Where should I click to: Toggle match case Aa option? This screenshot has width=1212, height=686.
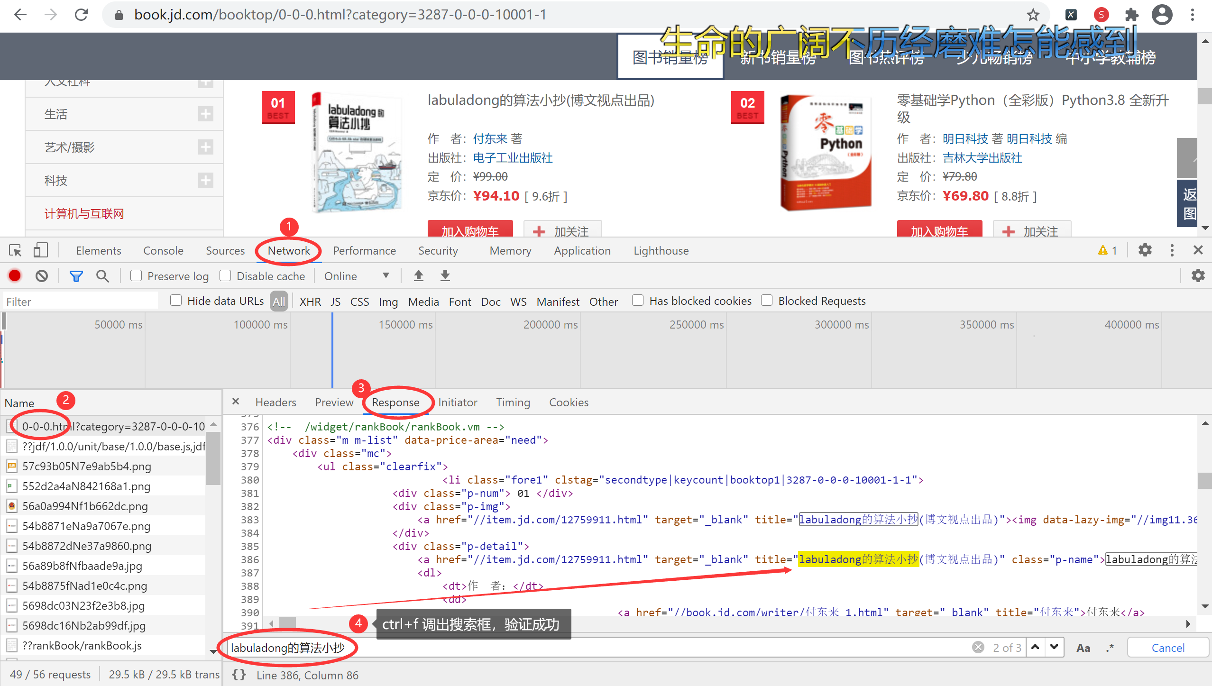(x=1083, y=648)
